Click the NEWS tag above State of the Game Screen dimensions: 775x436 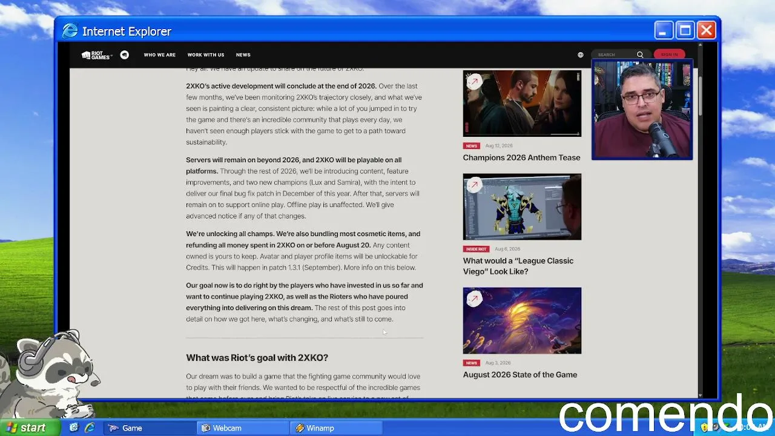coord(472,363)
